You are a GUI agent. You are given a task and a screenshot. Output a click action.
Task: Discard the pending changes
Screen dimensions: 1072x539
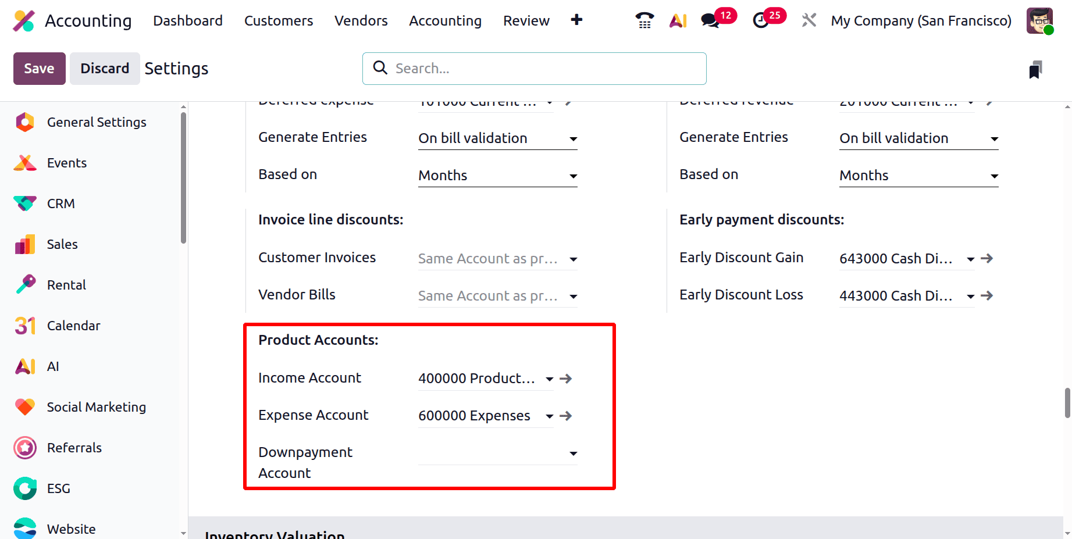(104, 68)
